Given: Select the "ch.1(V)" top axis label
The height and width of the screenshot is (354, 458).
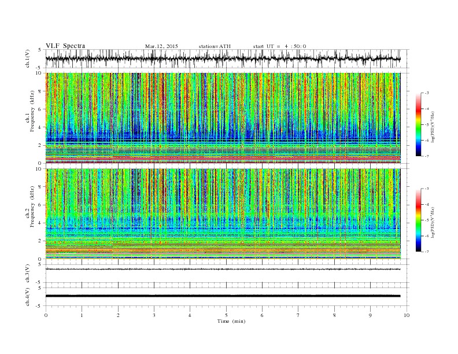Looking at the screenshot, I should pyautogui.click(x=28, y=58).
